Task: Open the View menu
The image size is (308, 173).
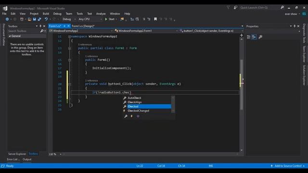Action: pos(23,14)
